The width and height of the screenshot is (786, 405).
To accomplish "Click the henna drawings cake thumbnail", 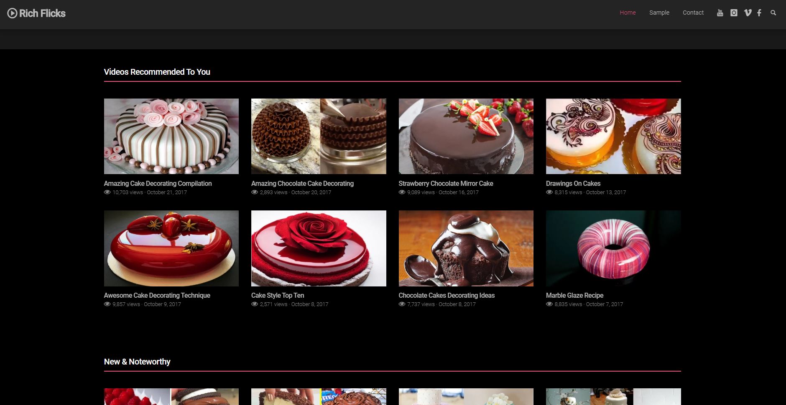I will click(613, 136).
